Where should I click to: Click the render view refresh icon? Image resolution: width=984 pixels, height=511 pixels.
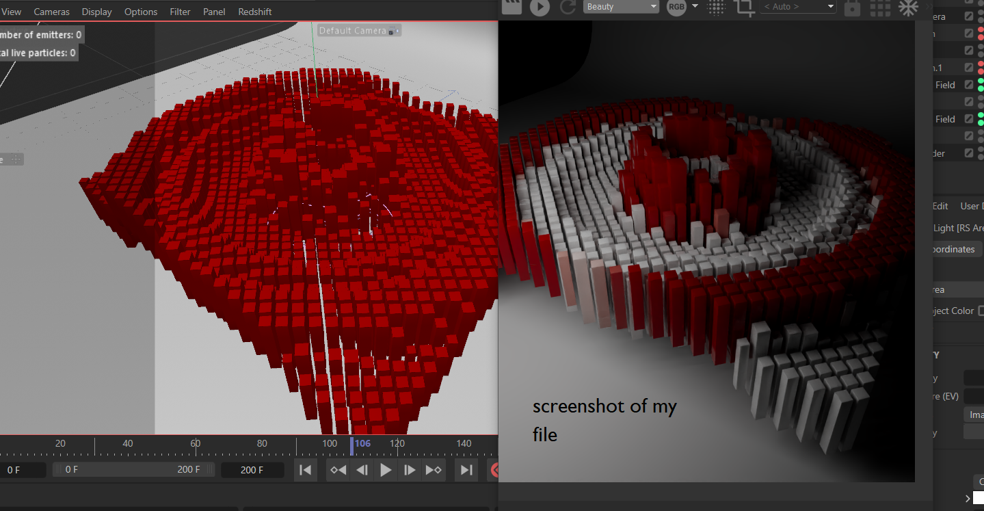click(568, 7)
